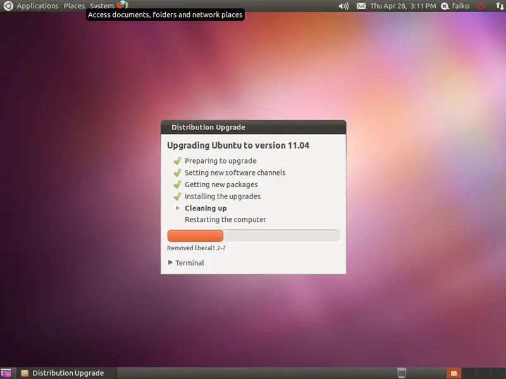
Task: Open the sound volume indicator
Action: click(x=343, y=6)
